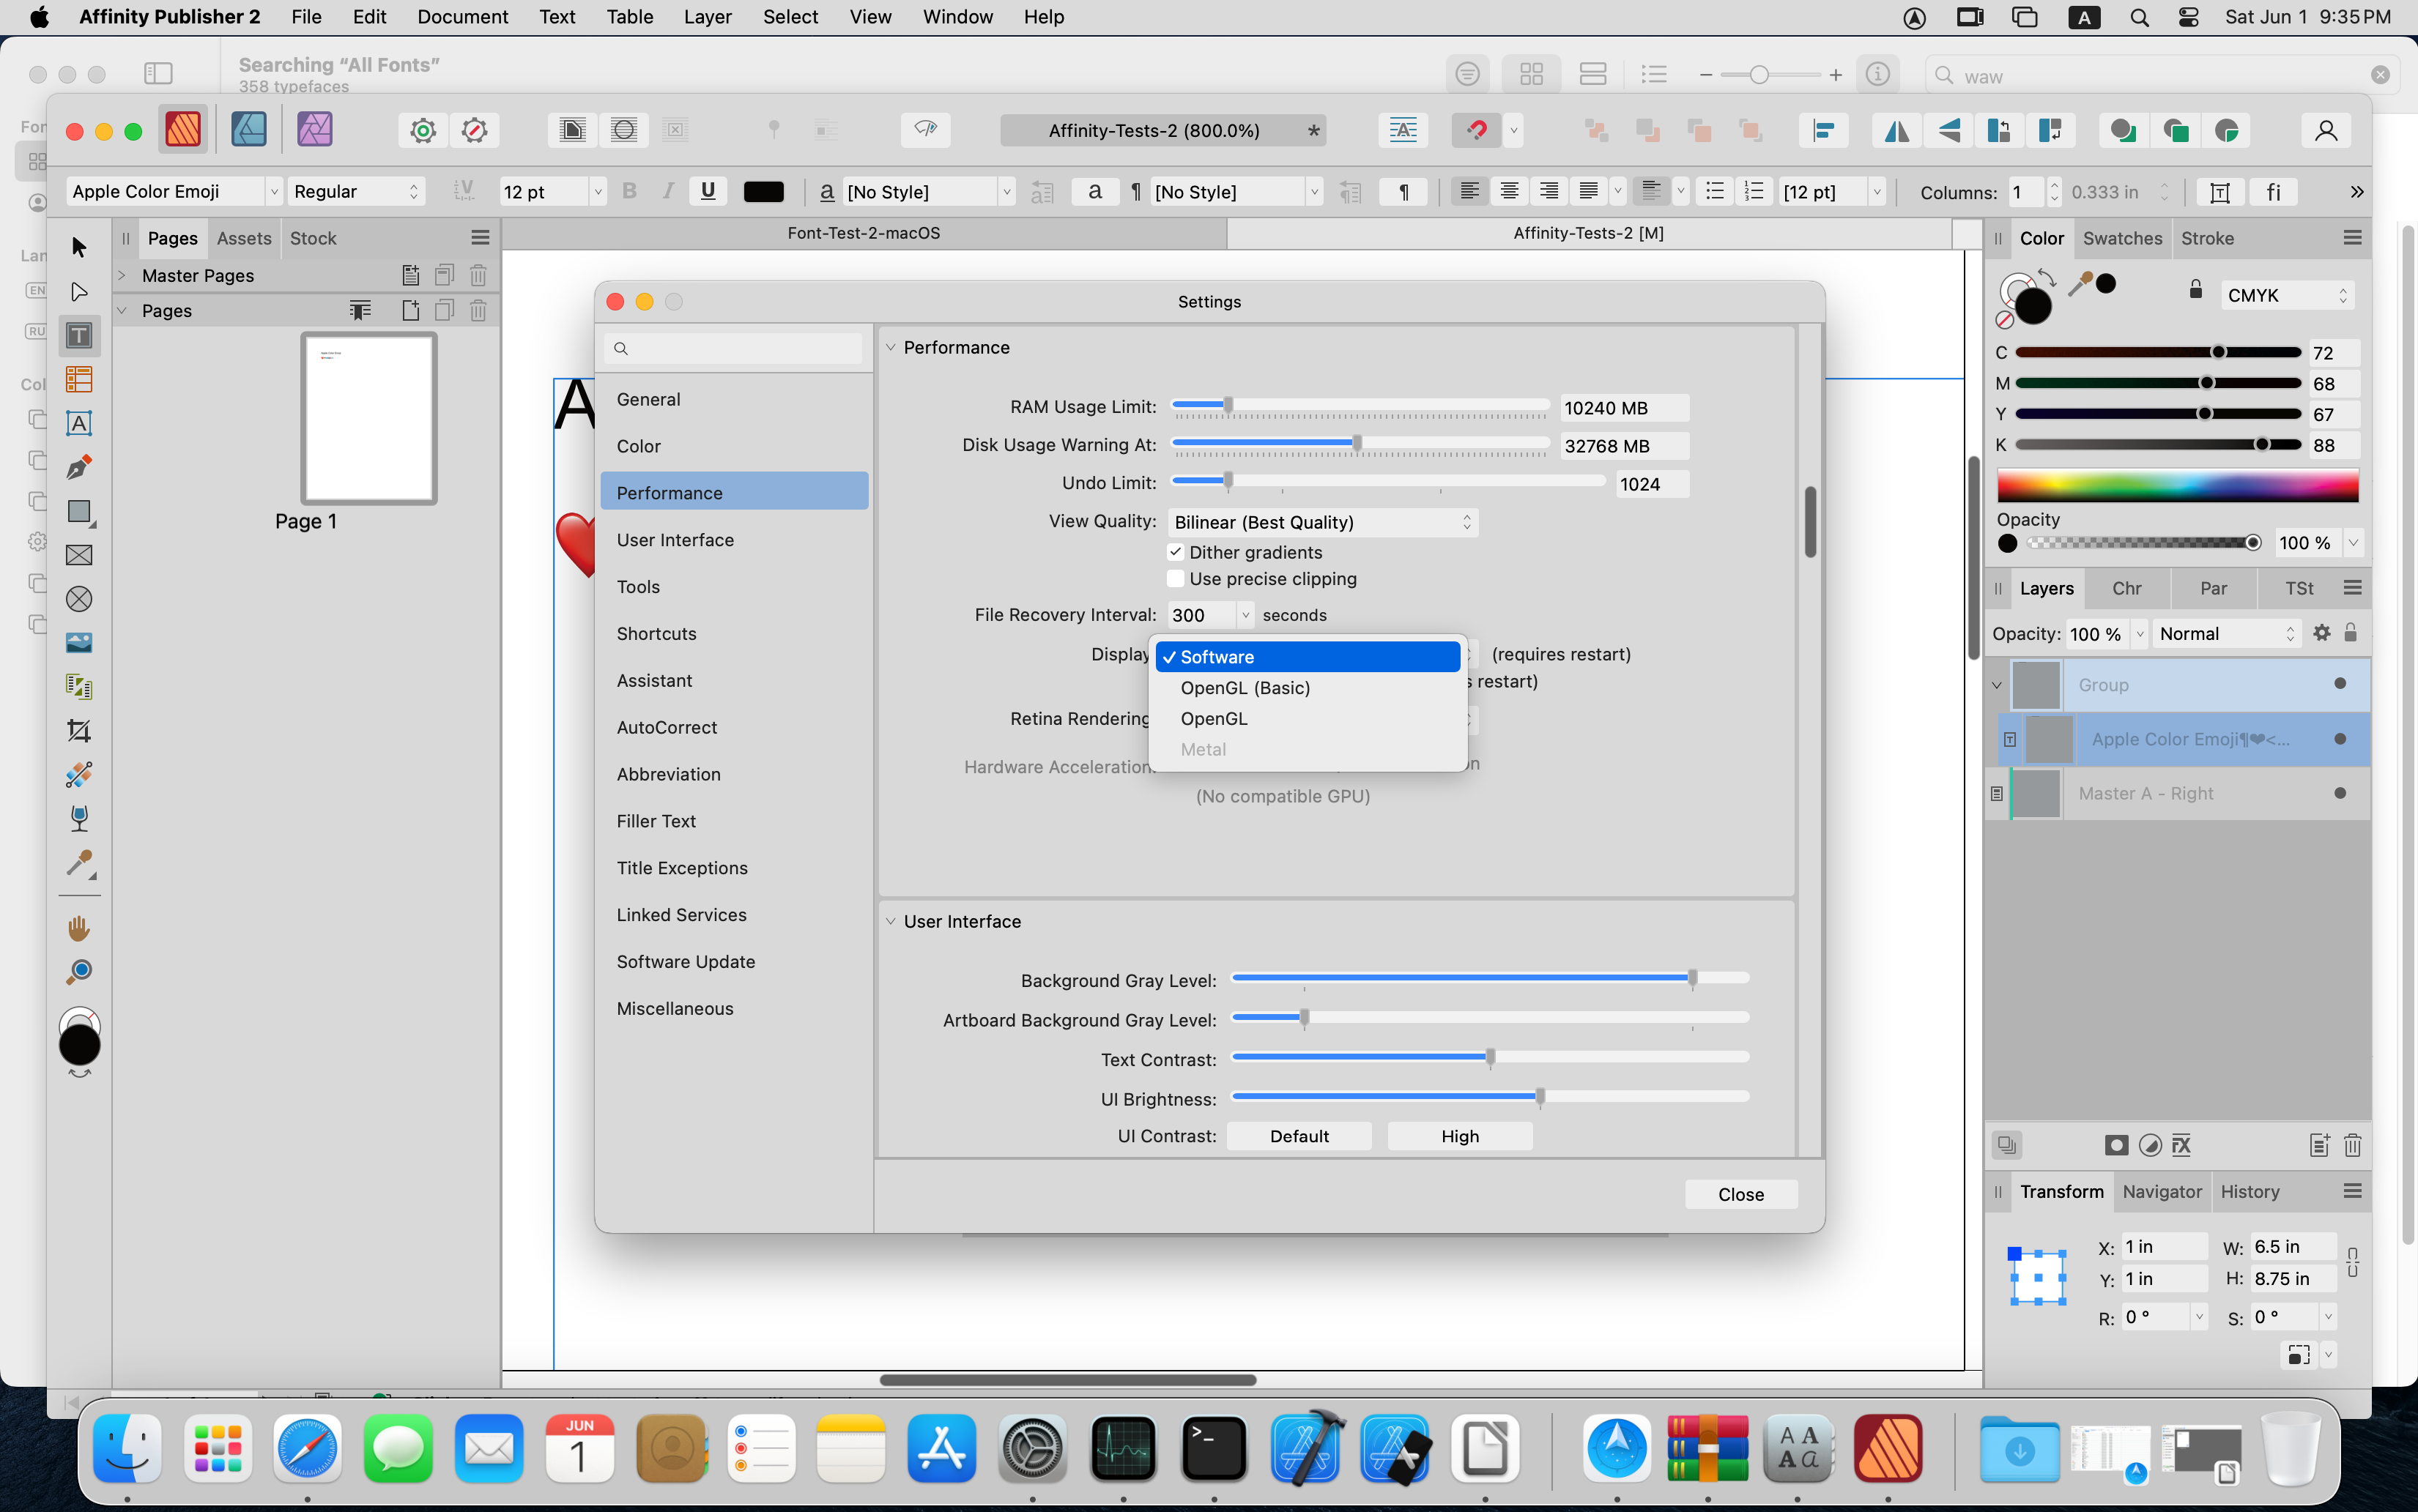This screenshot has height=1512, width=2418.
Task: Select the Pen tool
Action: 79,467
